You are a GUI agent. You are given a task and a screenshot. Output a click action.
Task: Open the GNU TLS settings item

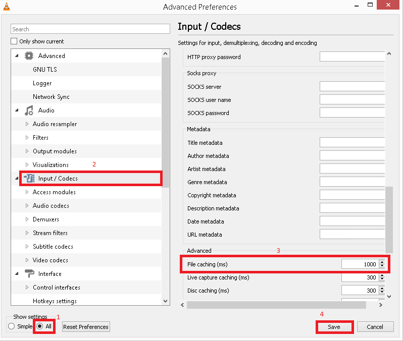point(45,70)
